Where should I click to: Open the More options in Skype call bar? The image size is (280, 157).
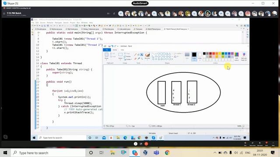tap(273, 144)
